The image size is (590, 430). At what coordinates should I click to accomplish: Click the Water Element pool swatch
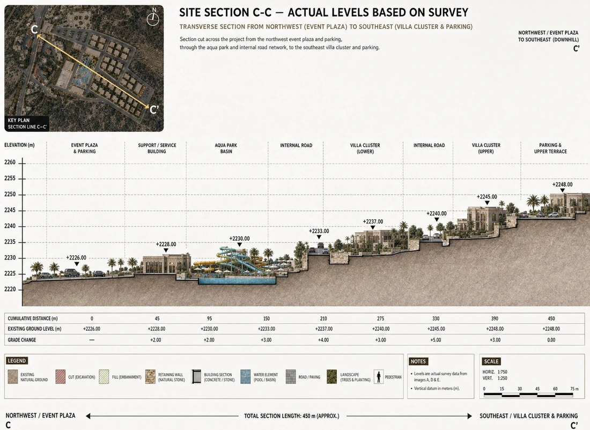(245, 376)
